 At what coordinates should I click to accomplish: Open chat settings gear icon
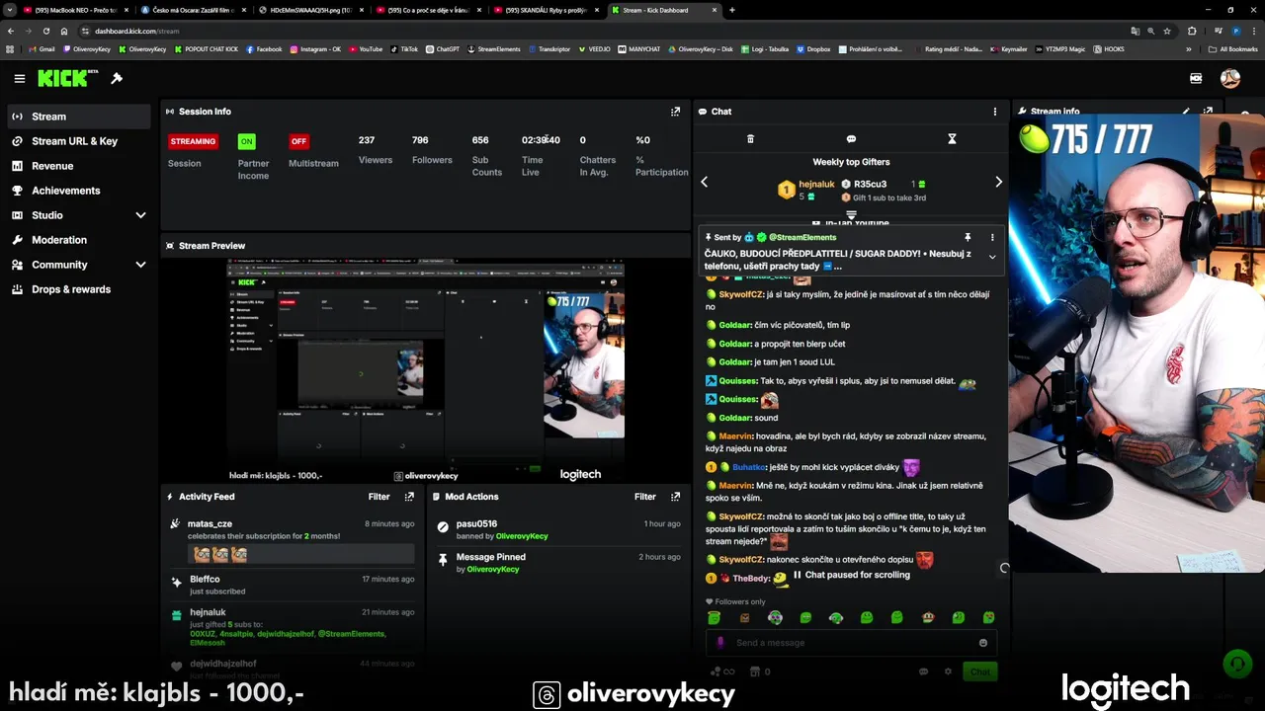tap(948, 671)
